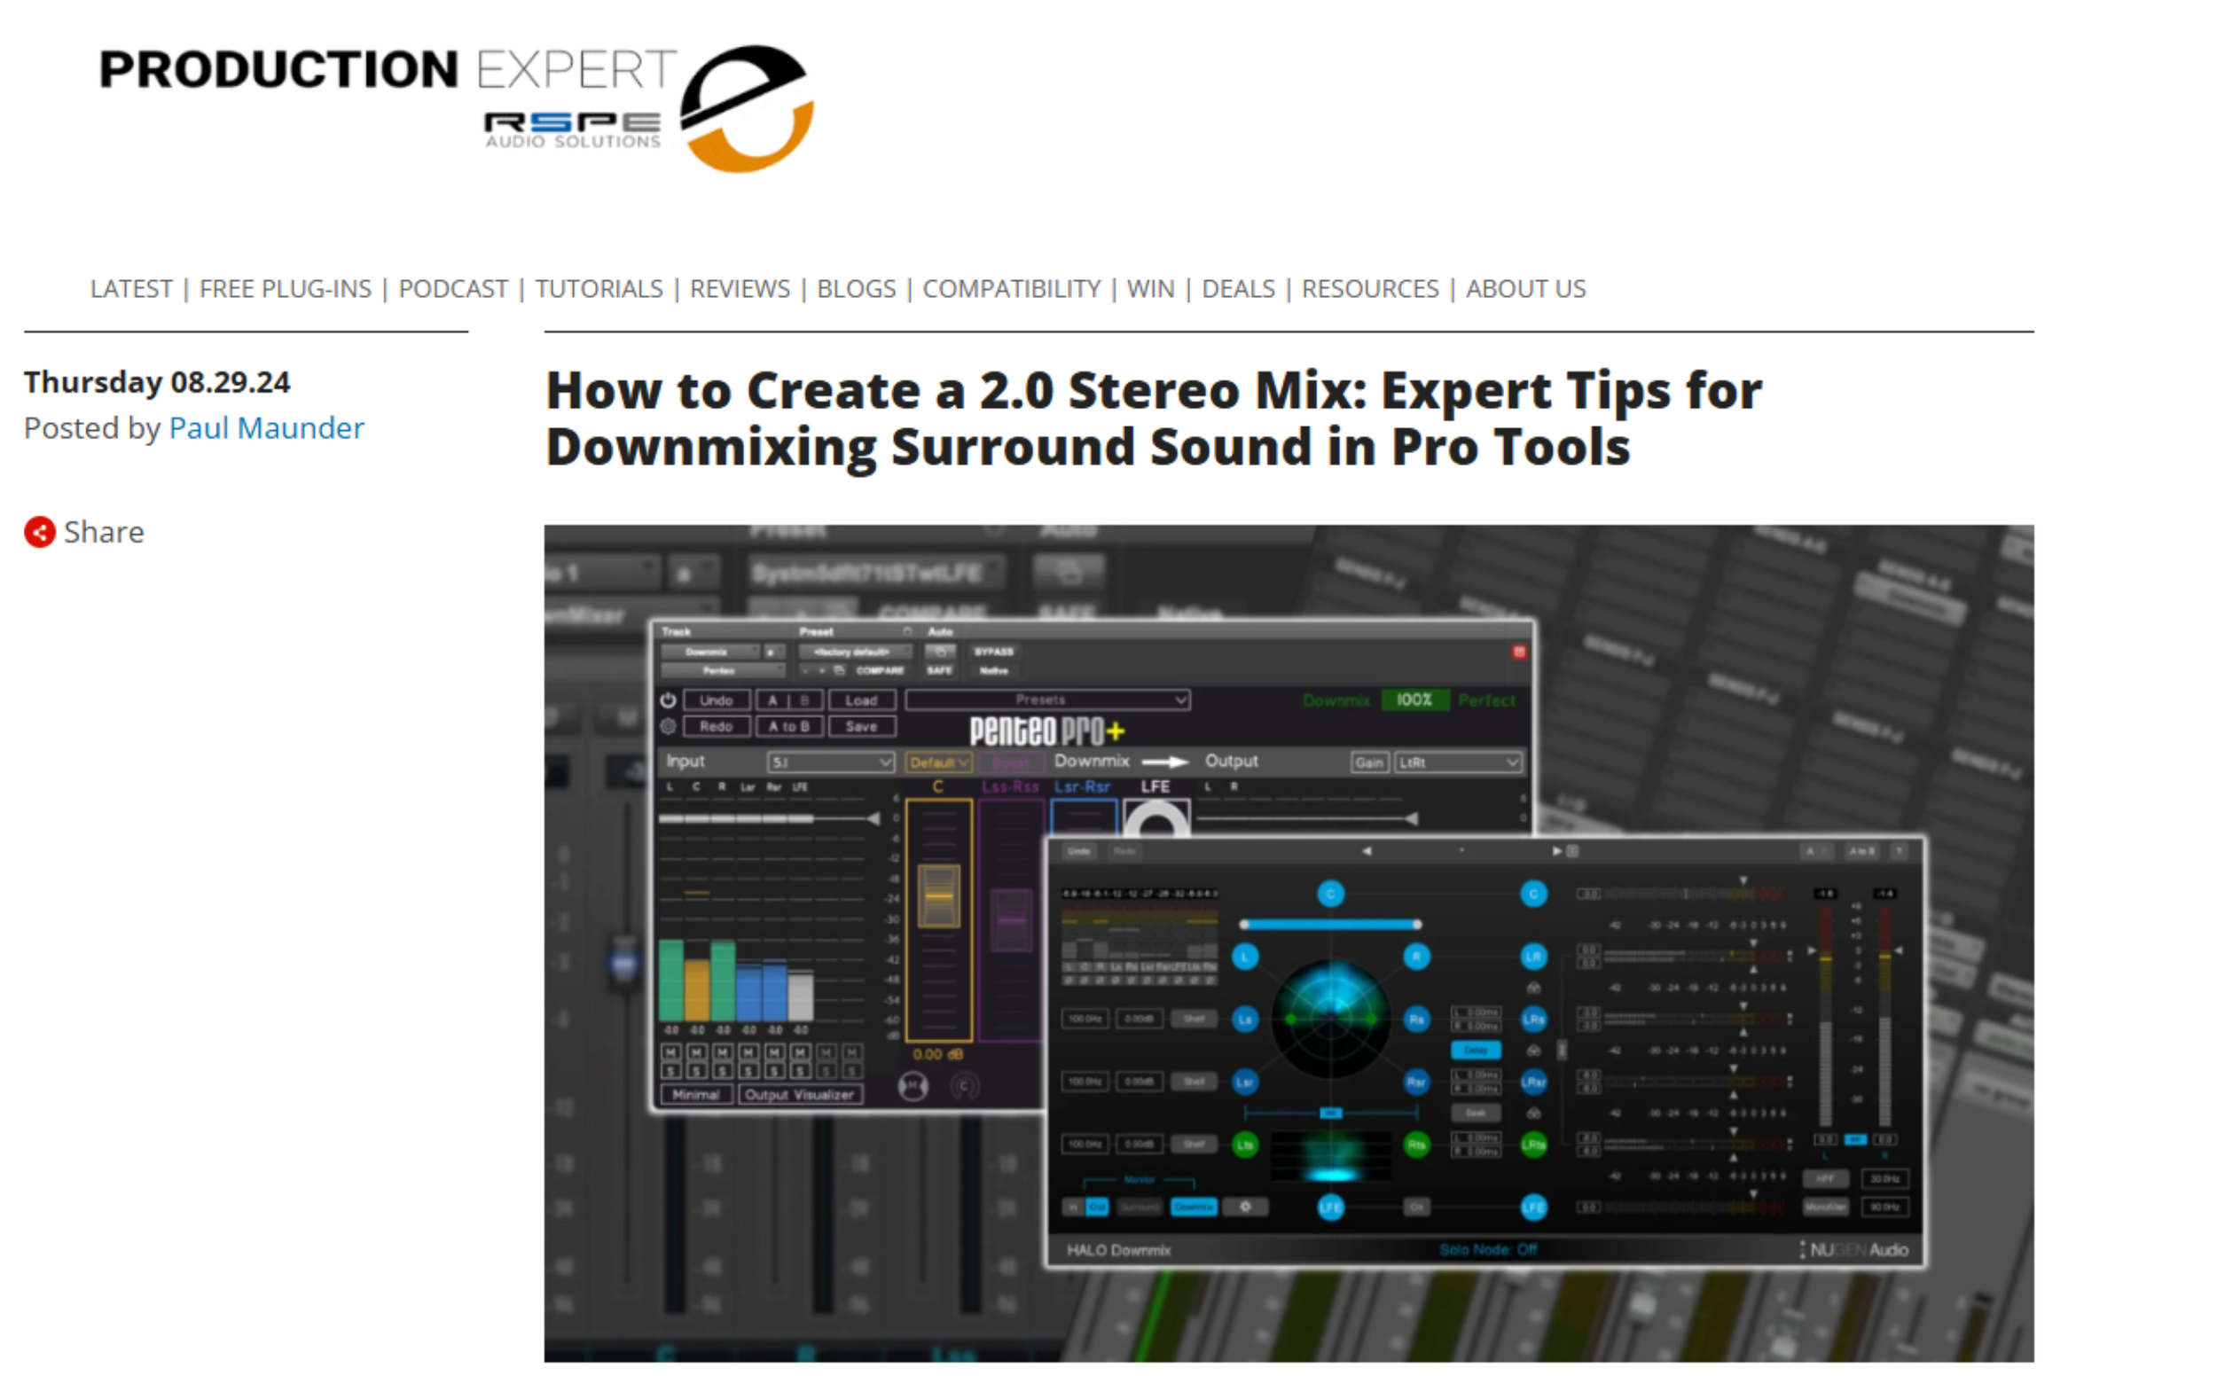Click the red Share icon

coord(40,532)
